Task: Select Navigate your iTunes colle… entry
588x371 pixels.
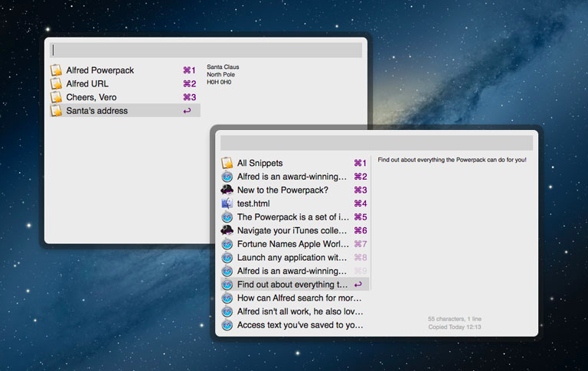Action: (295, 230)
